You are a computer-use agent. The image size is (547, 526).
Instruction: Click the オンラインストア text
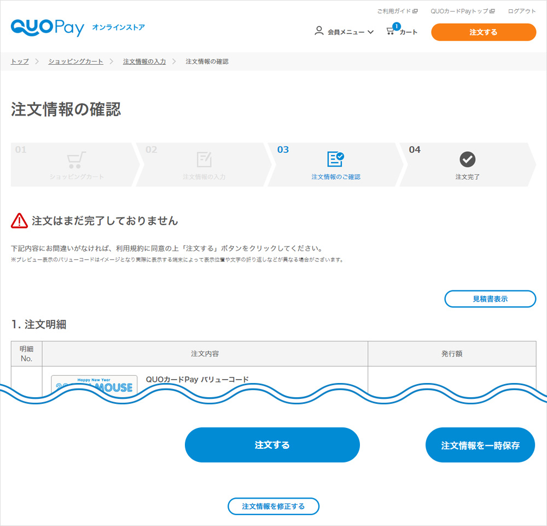(x=118, y=27)
